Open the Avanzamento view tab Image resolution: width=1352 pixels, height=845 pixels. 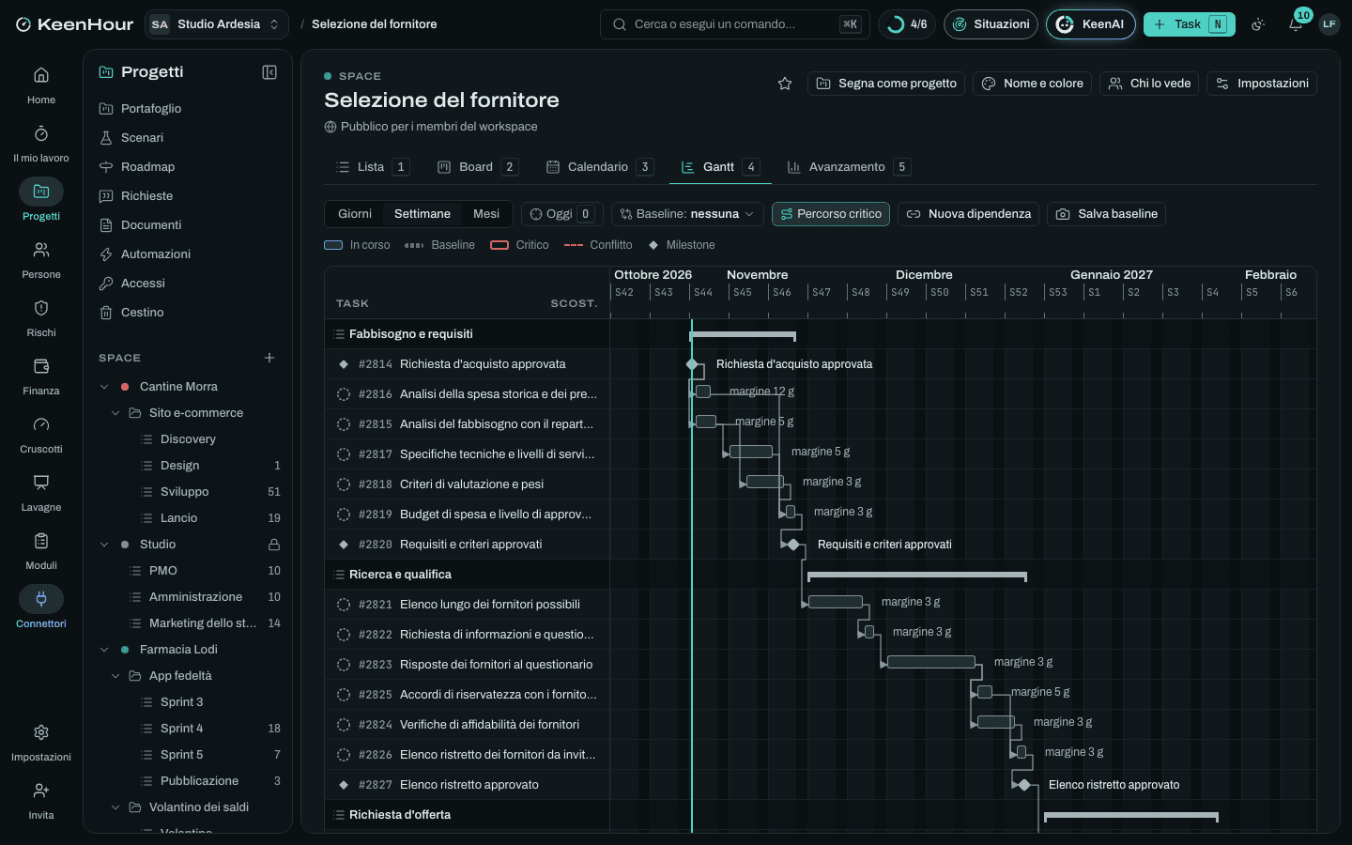pos(849,167)
